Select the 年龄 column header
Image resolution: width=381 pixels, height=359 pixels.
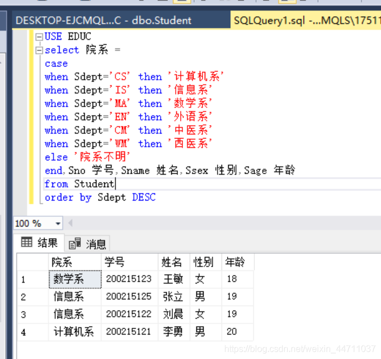pos(238,262)
